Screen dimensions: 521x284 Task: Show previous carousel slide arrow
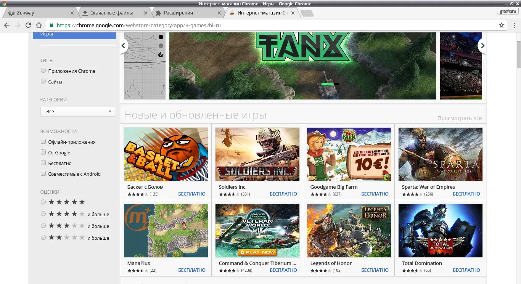tap(124, 46)
